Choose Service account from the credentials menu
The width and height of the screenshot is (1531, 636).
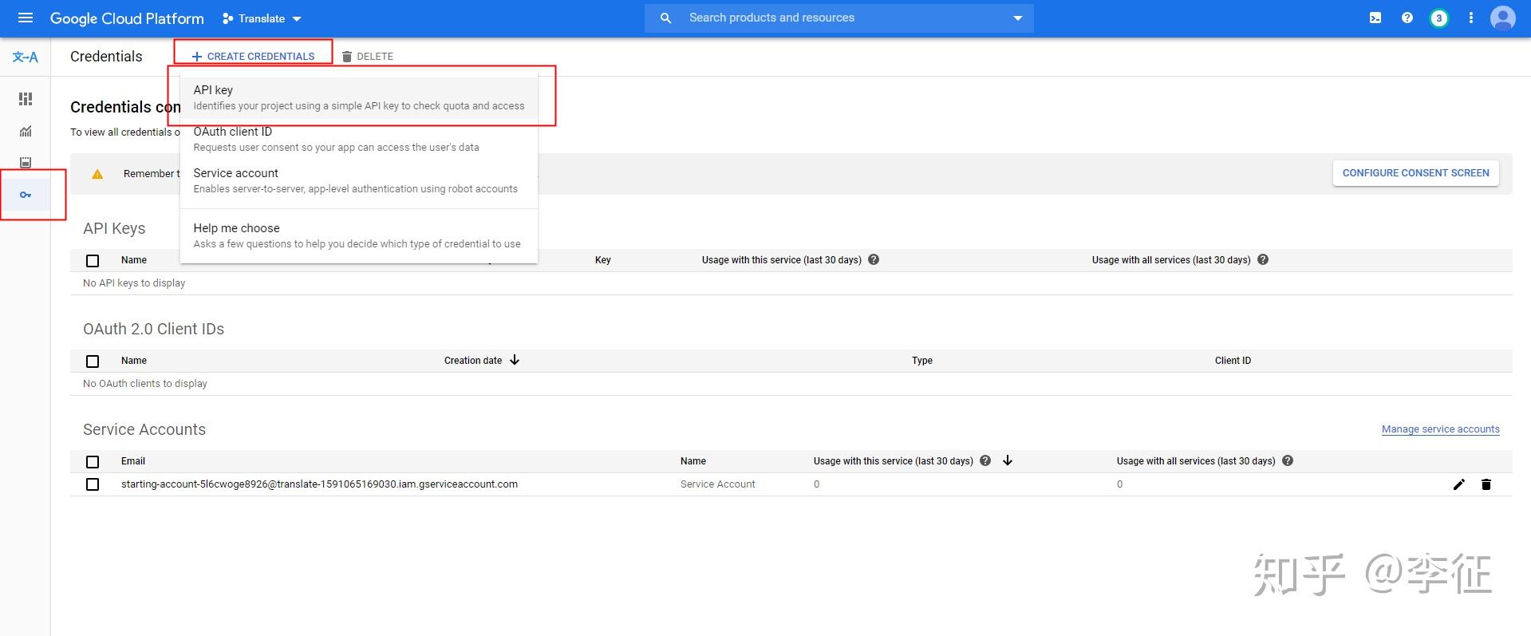(x=355, y=180)
